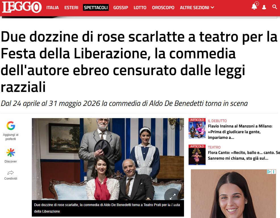Click the Aggiungi ai preferiti label
Screen dimensions: 280x218
(x=11, y=137)
